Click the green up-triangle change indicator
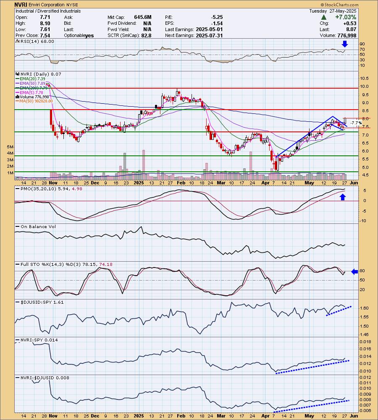 pos(324,17)
